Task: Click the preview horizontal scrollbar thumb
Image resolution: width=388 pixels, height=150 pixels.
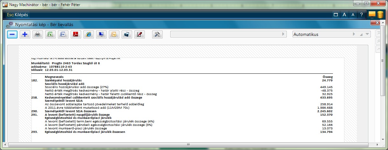Action: click(x=188, y=145)
